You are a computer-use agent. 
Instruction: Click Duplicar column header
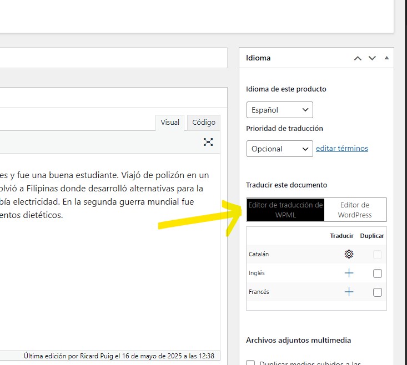(x=372, y=236)
